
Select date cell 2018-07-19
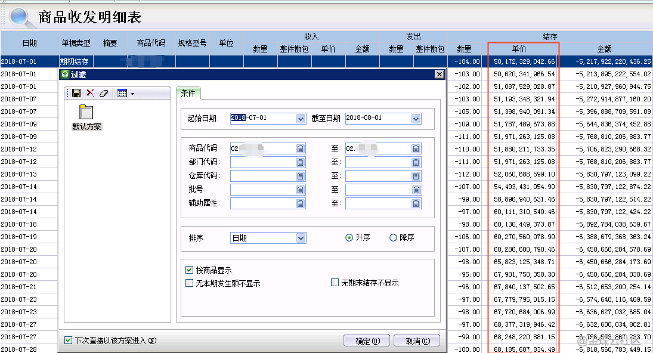[x=29, y=237]
